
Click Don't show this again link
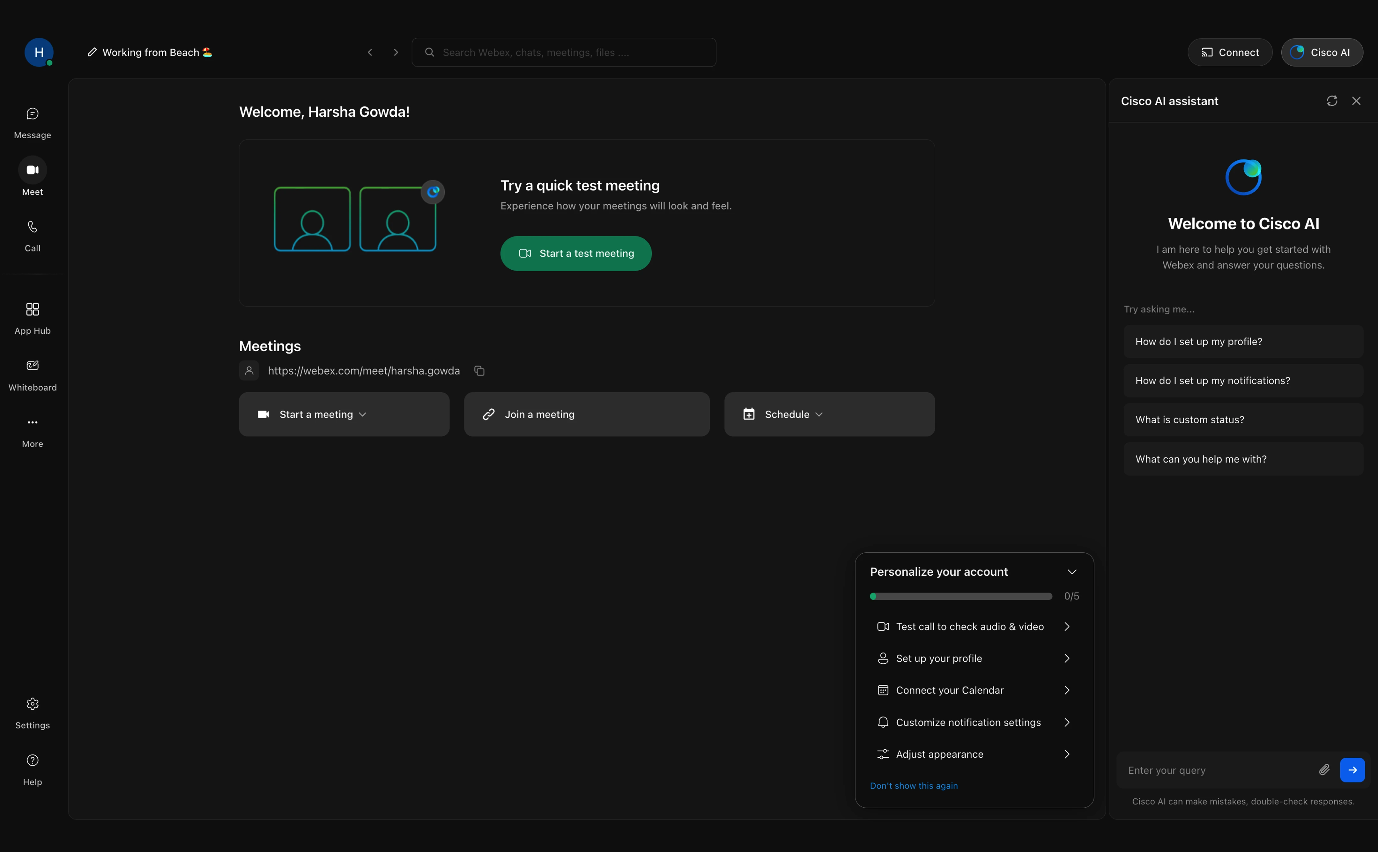914,785
